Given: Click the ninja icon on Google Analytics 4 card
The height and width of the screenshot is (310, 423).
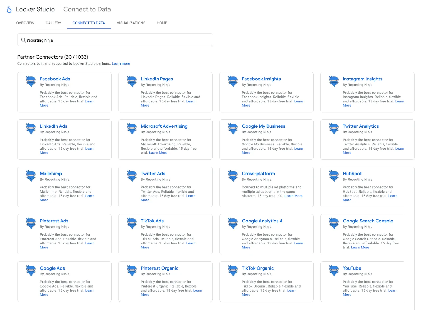Looking at the screenshot, I should pos(233,224).
